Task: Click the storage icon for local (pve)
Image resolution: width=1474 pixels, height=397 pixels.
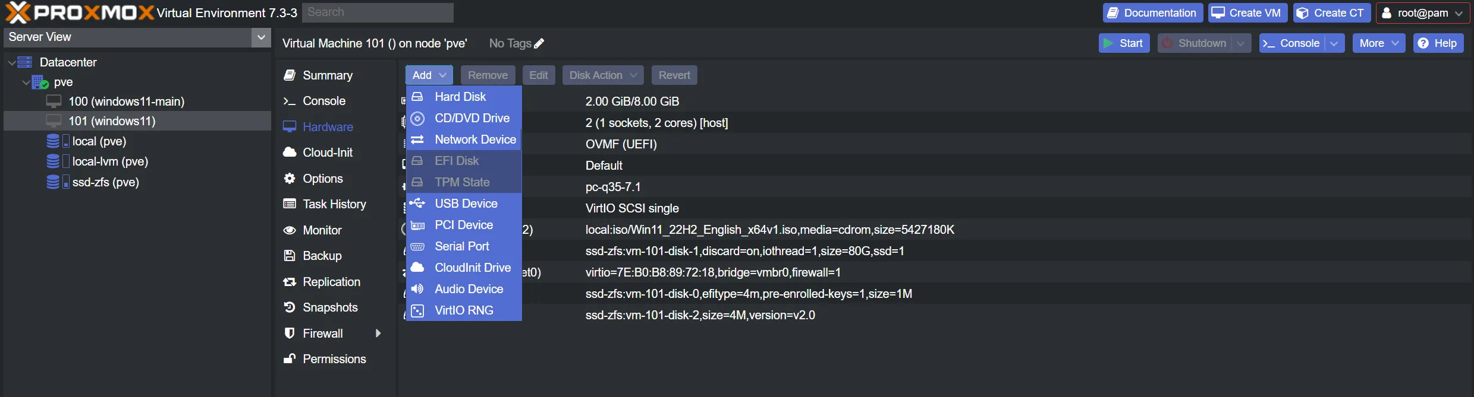Action: tap(58, 141)
